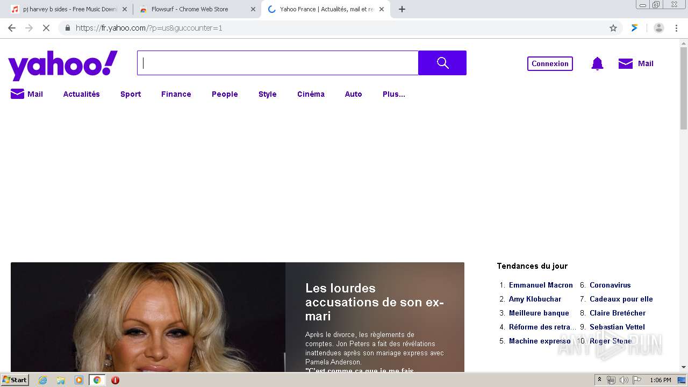Open Cinéma navigation item
The width and height of the screenshot is (688, 387).
pyautogui.click(x=311, y=94)
